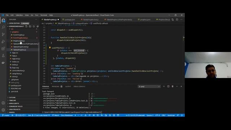Click the errors and warnings count in the status bar
The image size is (231, 130).
[x=21, y=115]
